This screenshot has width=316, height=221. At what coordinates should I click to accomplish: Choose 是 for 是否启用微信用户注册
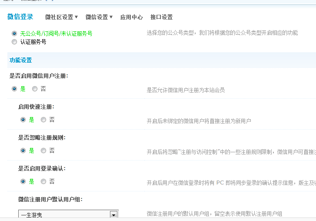pyautogui.click(x=14, y=89)
